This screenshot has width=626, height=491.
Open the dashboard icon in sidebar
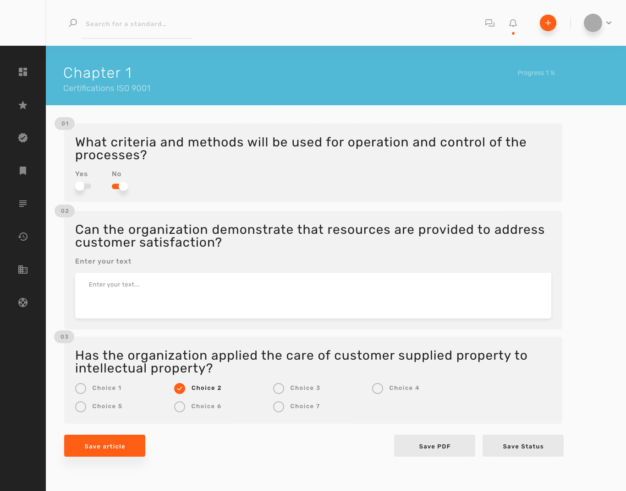(x=23, y=72)
